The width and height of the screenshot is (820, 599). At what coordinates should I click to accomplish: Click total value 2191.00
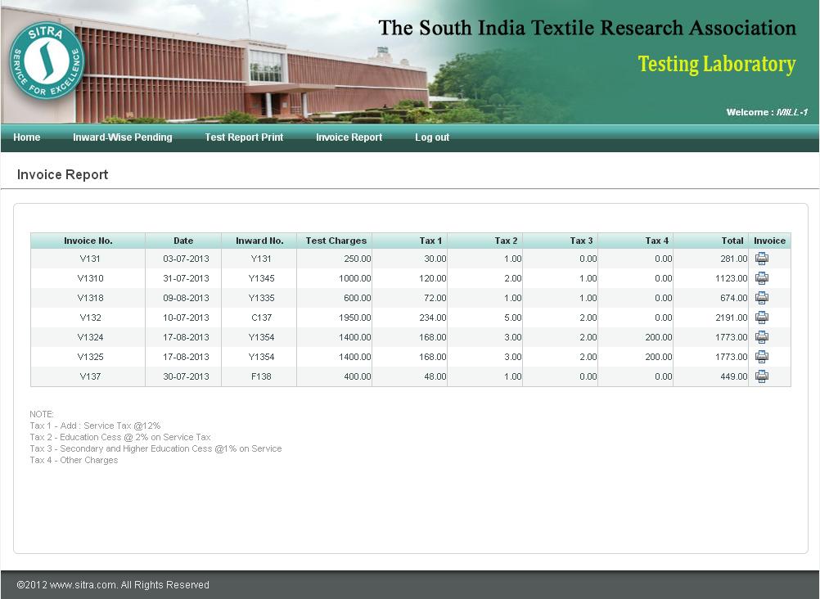coord(731,317)
